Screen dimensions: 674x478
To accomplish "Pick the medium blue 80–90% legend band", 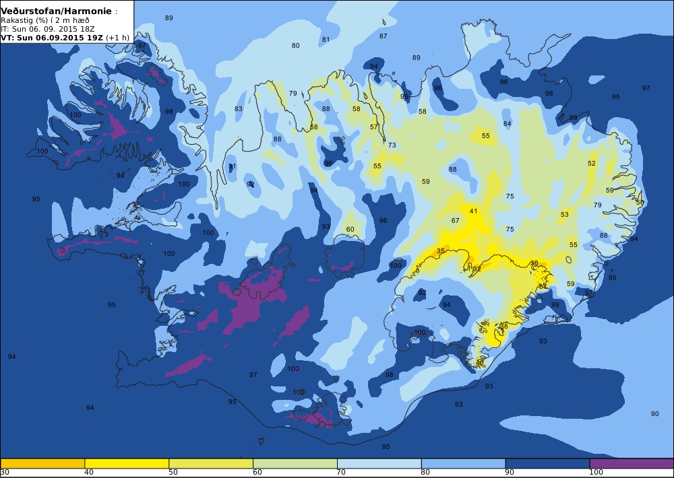I will click(464, 463).
